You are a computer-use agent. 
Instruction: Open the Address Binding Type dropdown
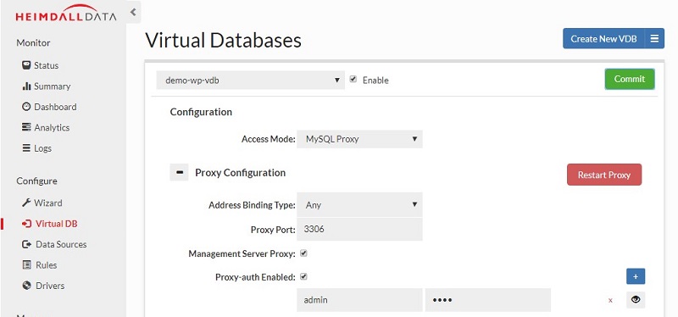(x=359, y=204)
